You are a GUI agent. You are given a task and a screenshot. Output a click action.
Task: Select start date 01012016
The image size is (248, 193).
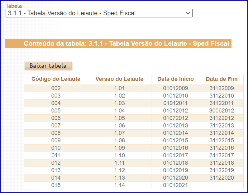[x=175, y=148]
